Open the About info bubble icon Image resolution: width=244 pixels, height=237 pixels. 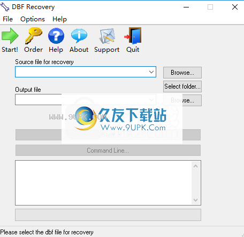click(79, 36)
